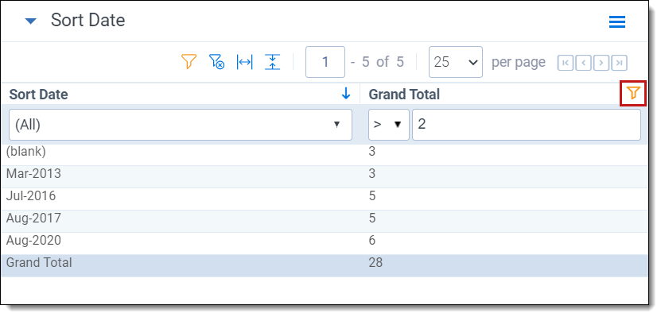
Task: Click the Grand Total column filter funnel icon
Action: pyautogui.click(x=633, y=93)
